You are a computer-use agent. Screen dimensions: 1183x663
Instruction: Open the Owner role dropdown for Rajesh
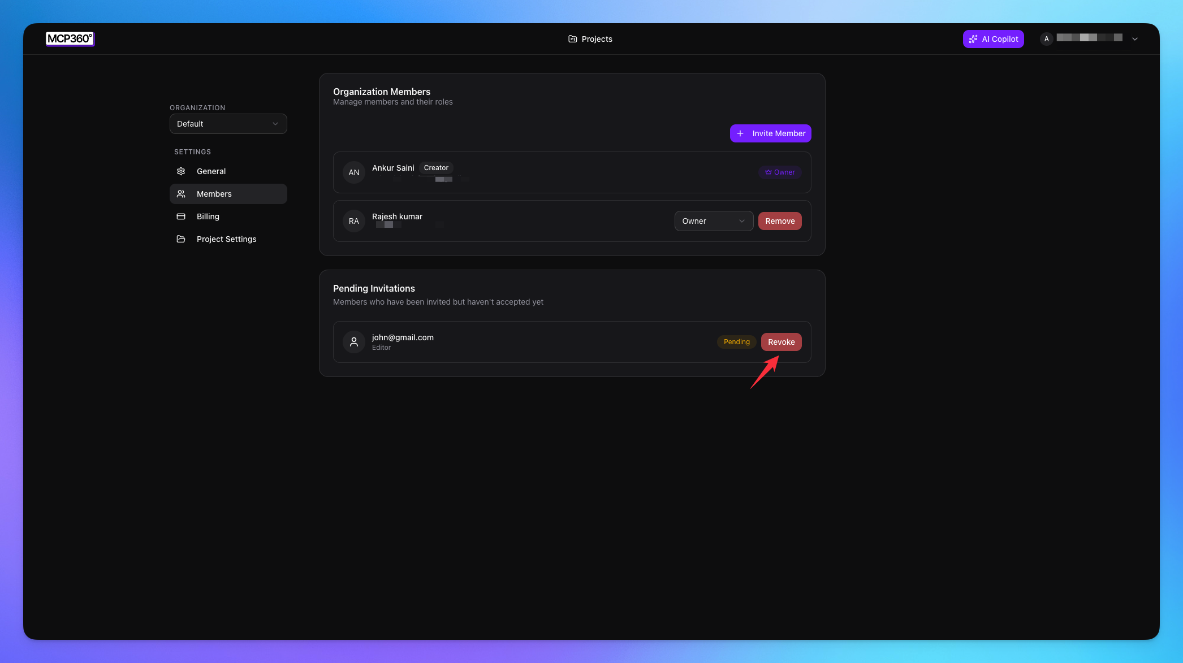(x=713, y=221)
